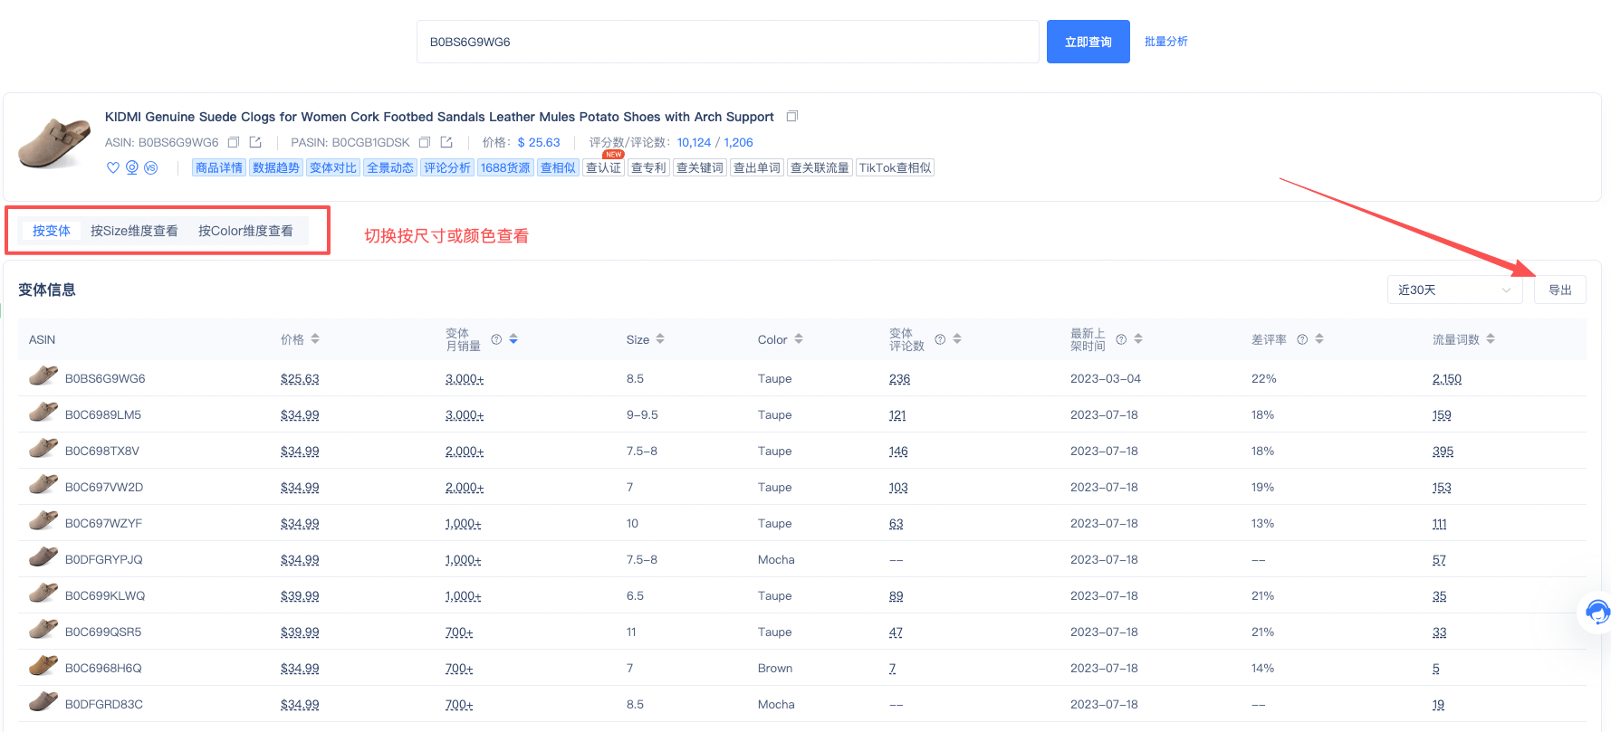Switch to 按Size维度查看 tab
This screenshot has width=1611, height=732.
(134, 231)
